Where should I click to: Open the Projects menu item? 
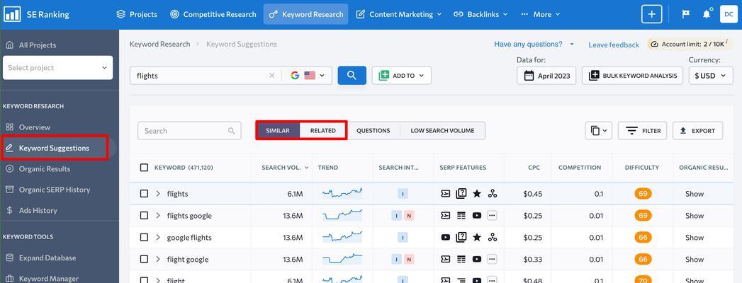point(135,14)
